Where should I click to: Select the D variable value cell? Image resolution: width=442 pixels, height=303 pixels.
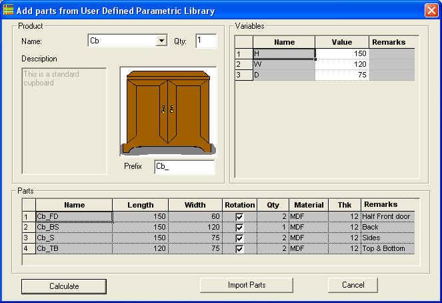[341, 75]
